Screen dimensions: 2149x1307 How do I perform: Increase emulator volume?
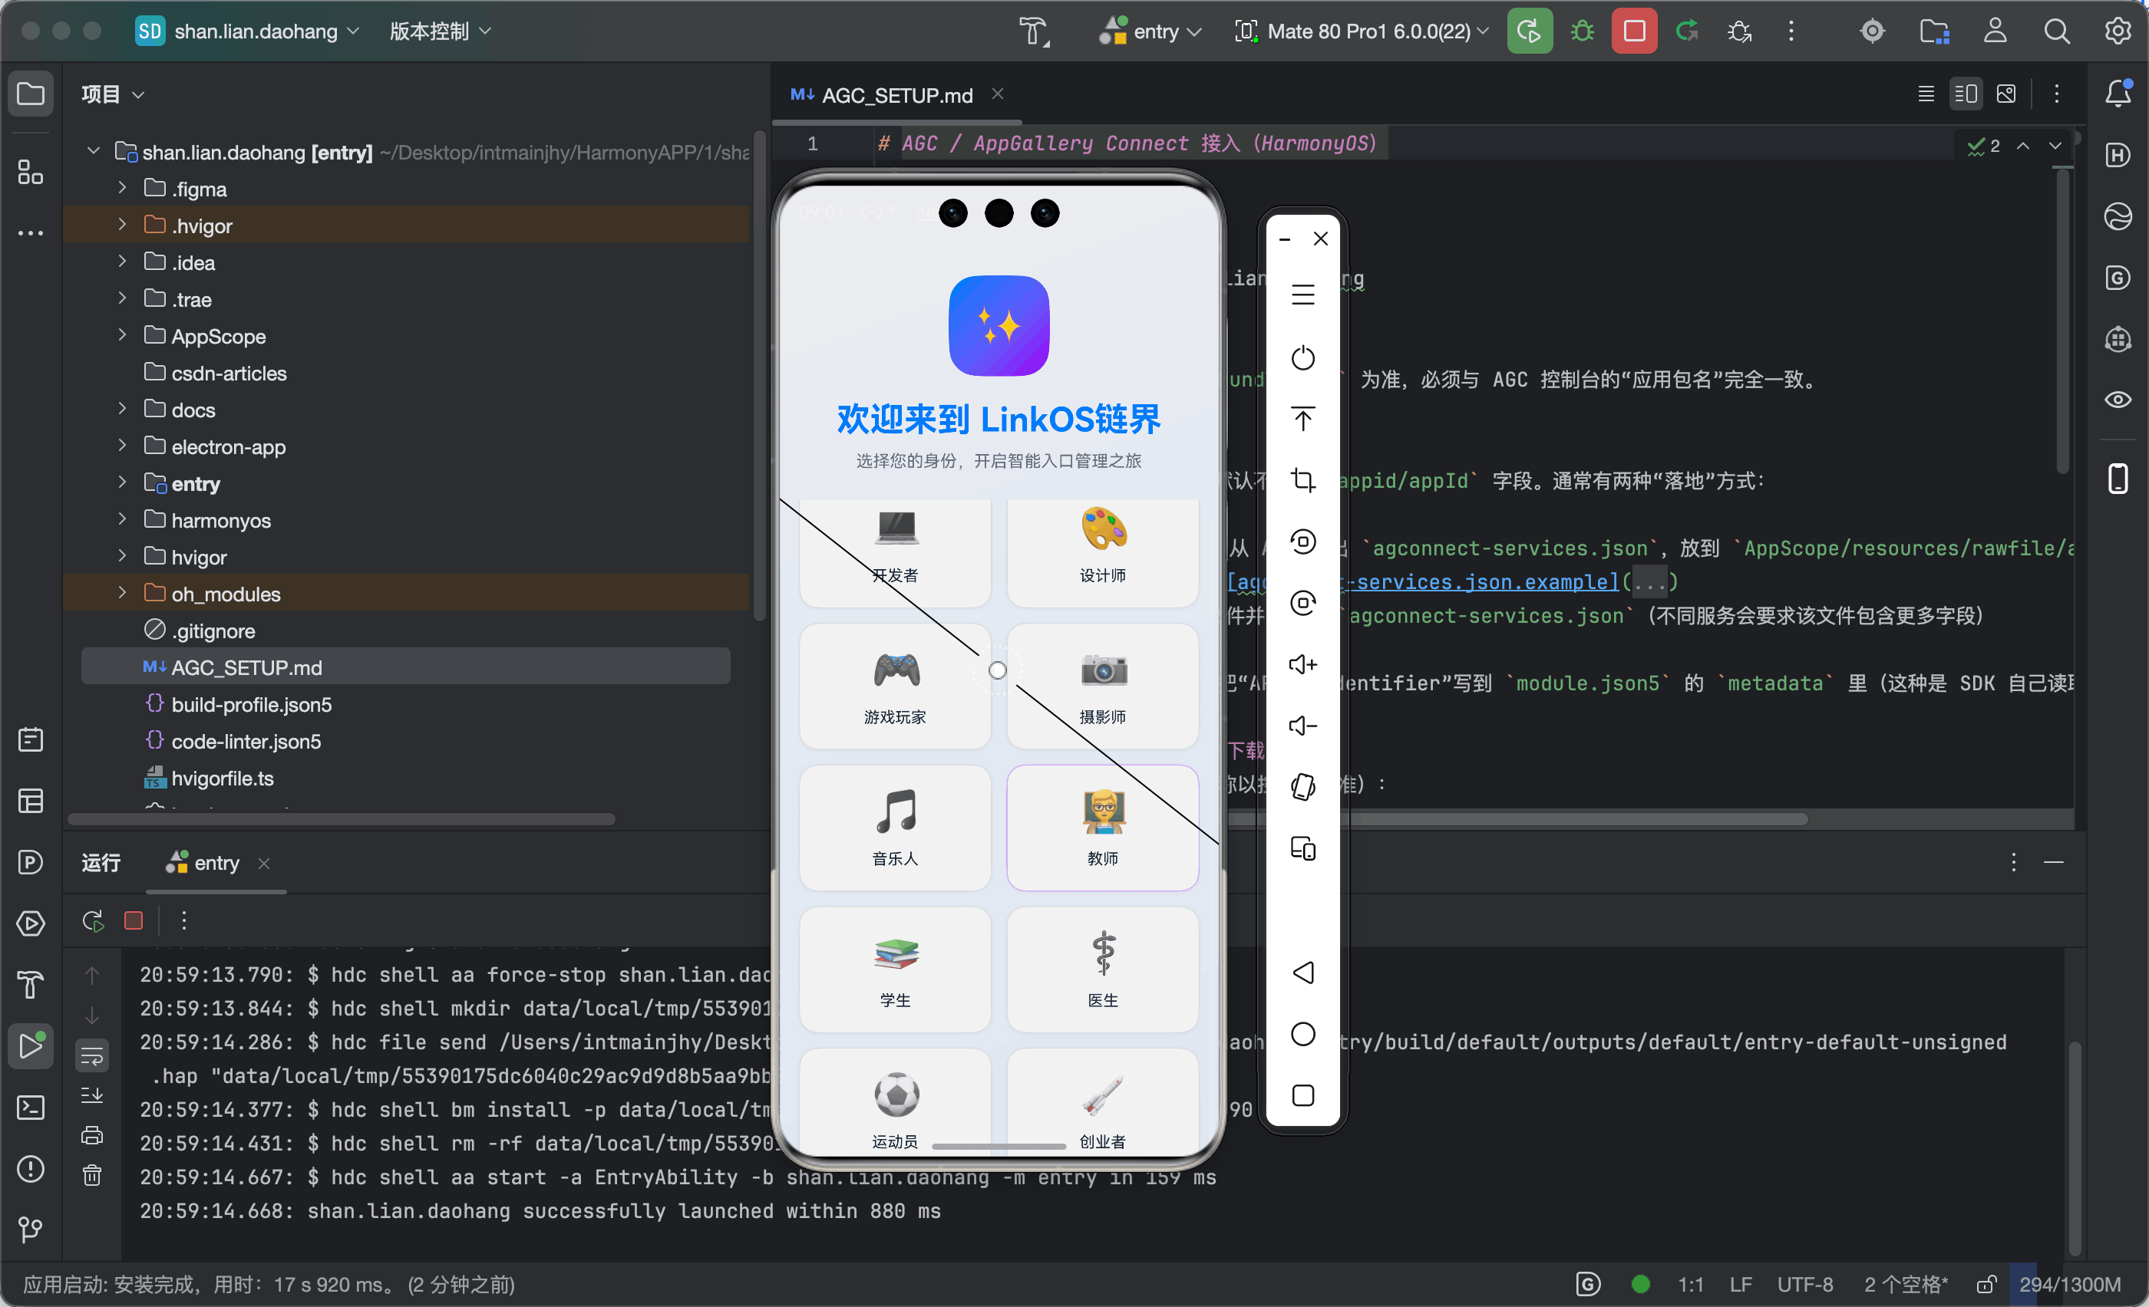coord(1302,664)
